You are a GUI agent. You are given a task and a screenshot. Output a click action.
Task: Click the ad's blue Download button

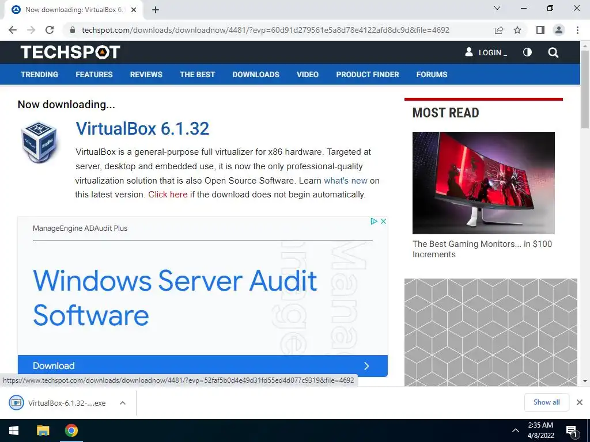pos(202,365)
